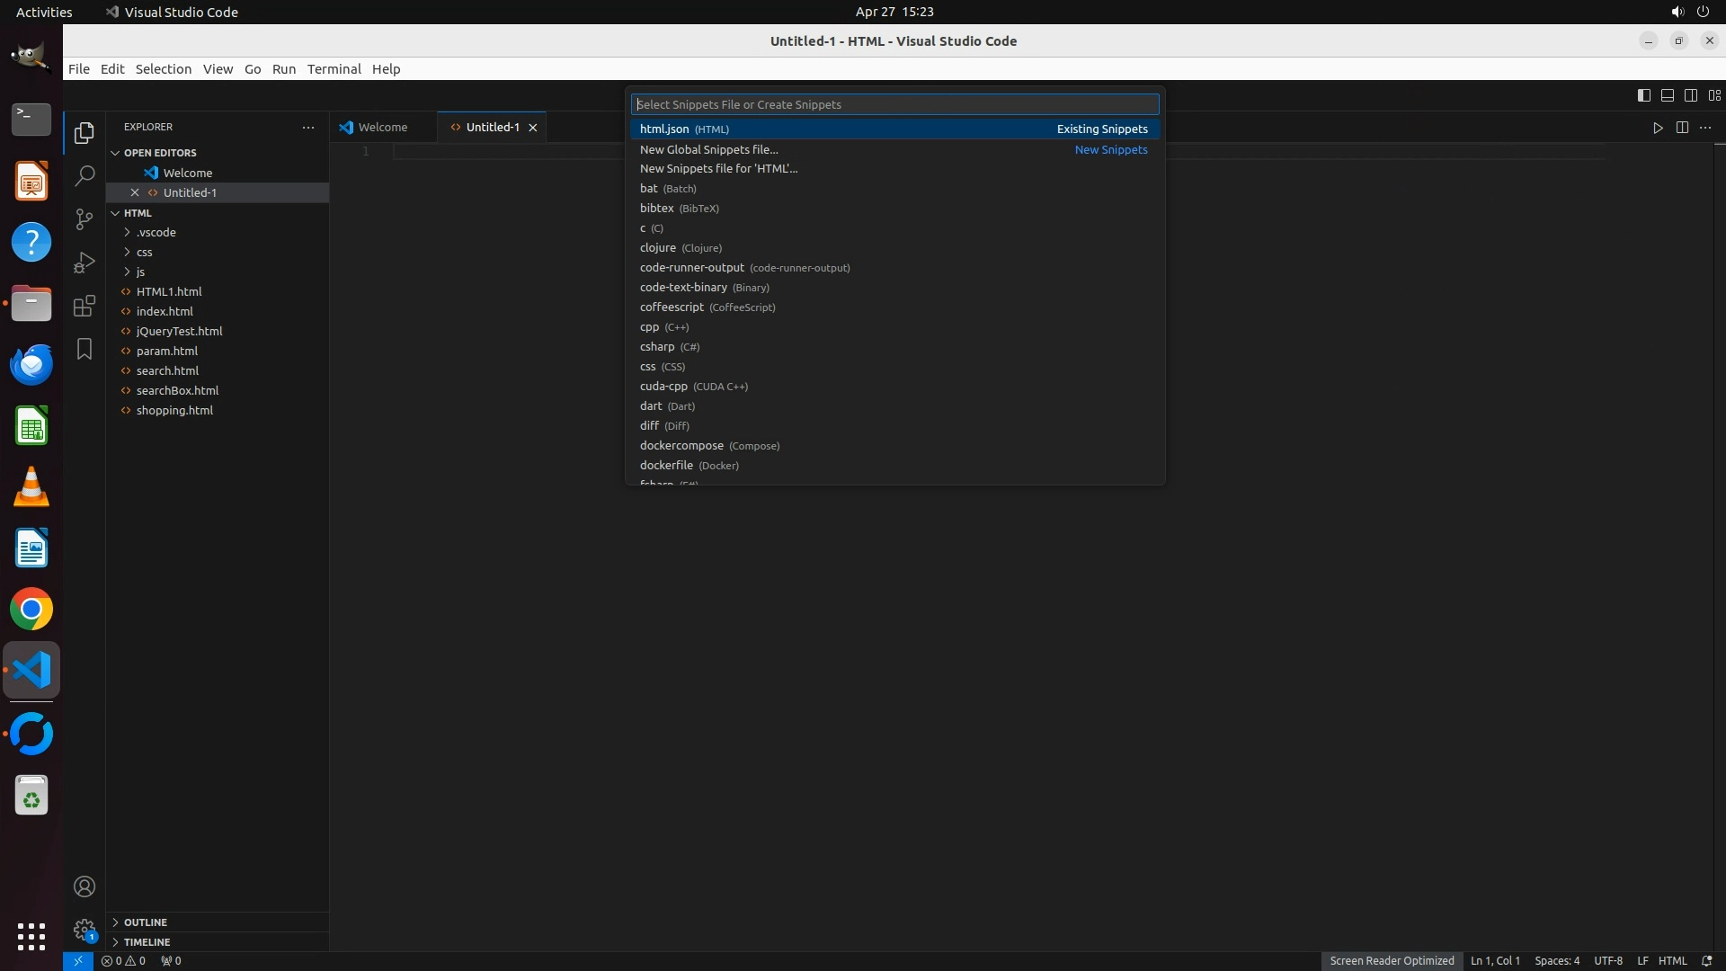Toggle bottom panel visibility

(x=1667, y=95)
